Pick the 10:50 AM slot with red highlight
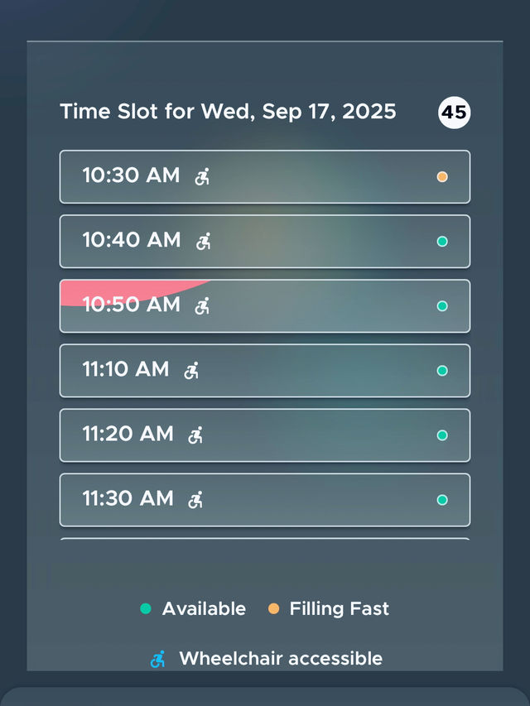 pos(264,305)
